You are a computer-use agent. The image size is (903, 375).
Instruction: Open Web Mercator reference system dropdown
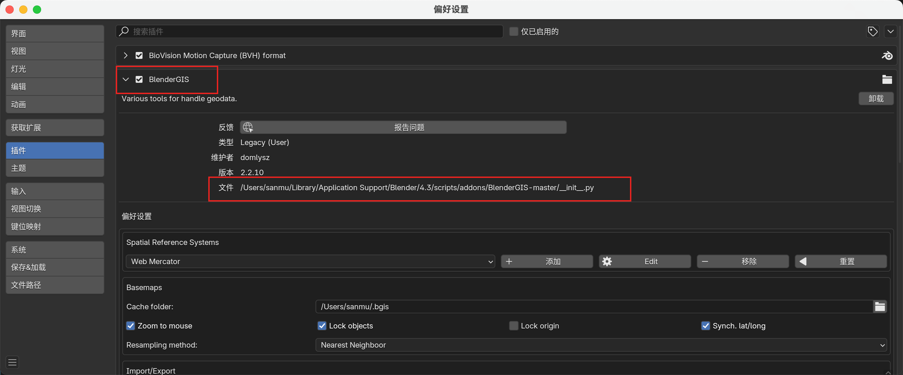click(310, 261)
